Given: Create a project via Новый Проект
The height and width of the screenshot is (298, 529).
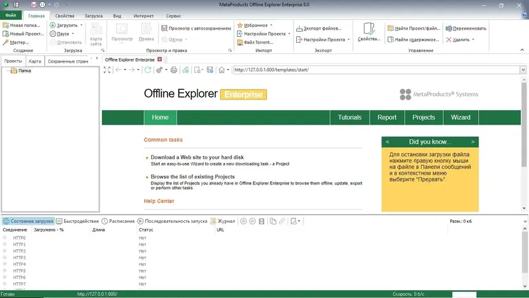Looking at the screenshot, I should coord(23,34).
